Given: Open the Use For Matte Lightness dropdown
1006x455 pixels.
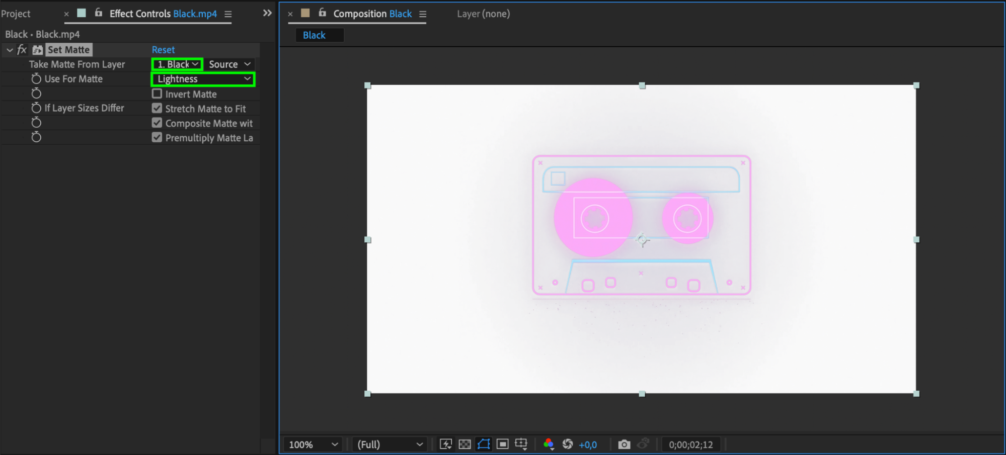Looking at the screenshot, I should pyautogui.click(x=203, y=79).
